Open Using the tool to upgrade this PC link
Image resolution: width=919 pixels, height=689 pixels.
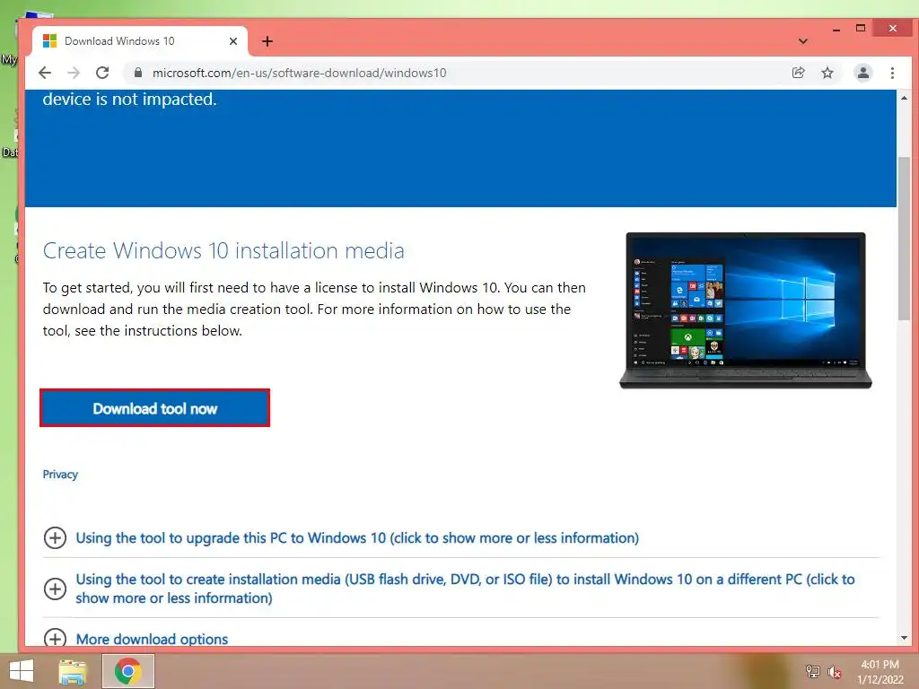[357, 538]
